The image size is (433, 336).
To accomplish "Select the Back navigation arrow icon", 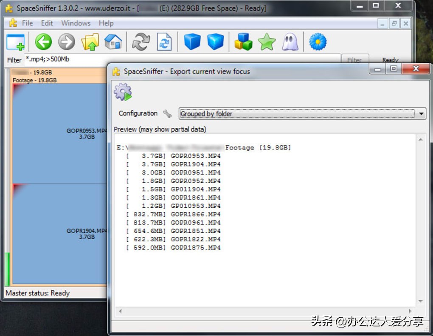I will 43,42.
